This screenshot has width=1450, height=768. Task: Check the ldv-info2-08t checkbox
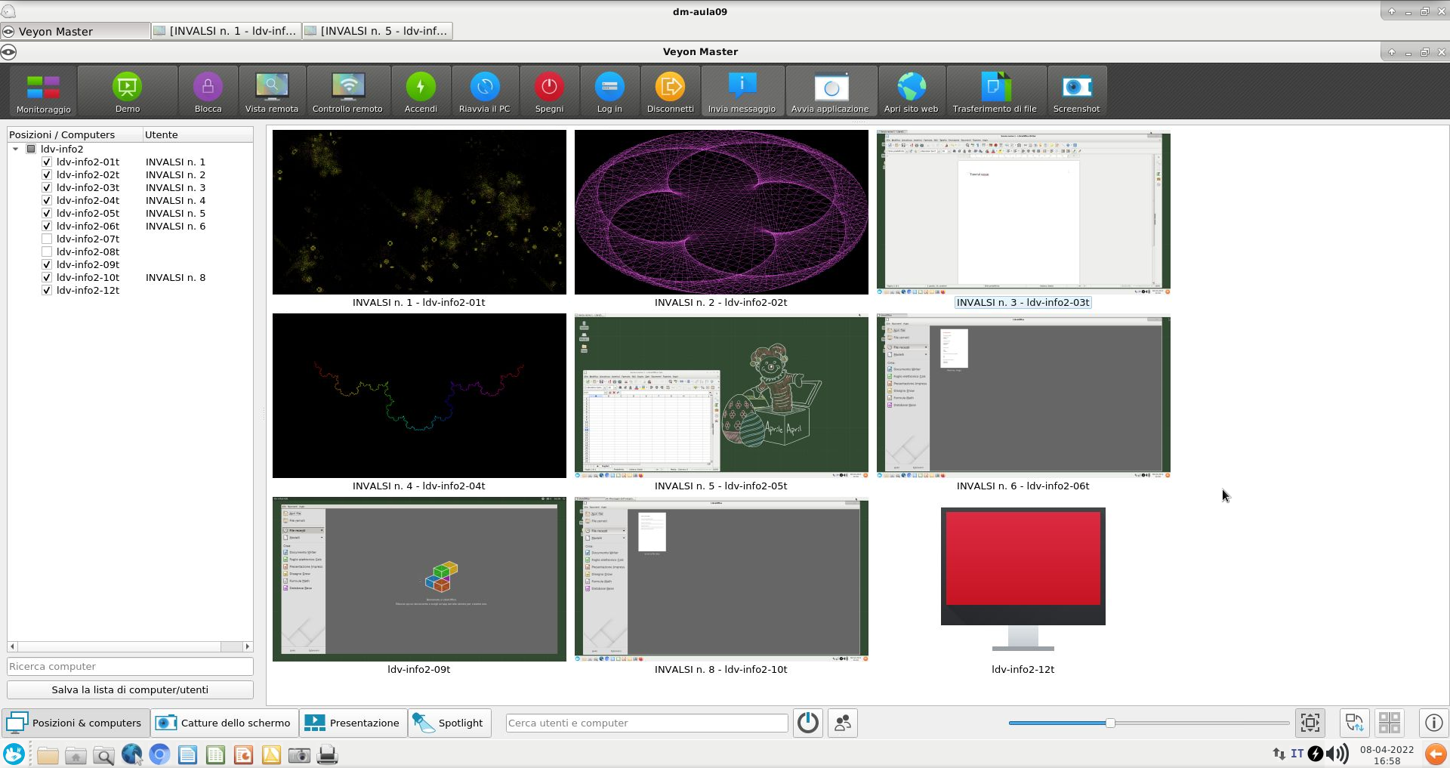47,251
